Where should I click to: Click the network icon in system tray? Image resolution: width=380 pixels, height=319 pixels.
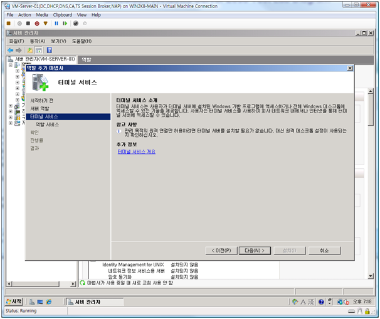(x=340, y=302)
